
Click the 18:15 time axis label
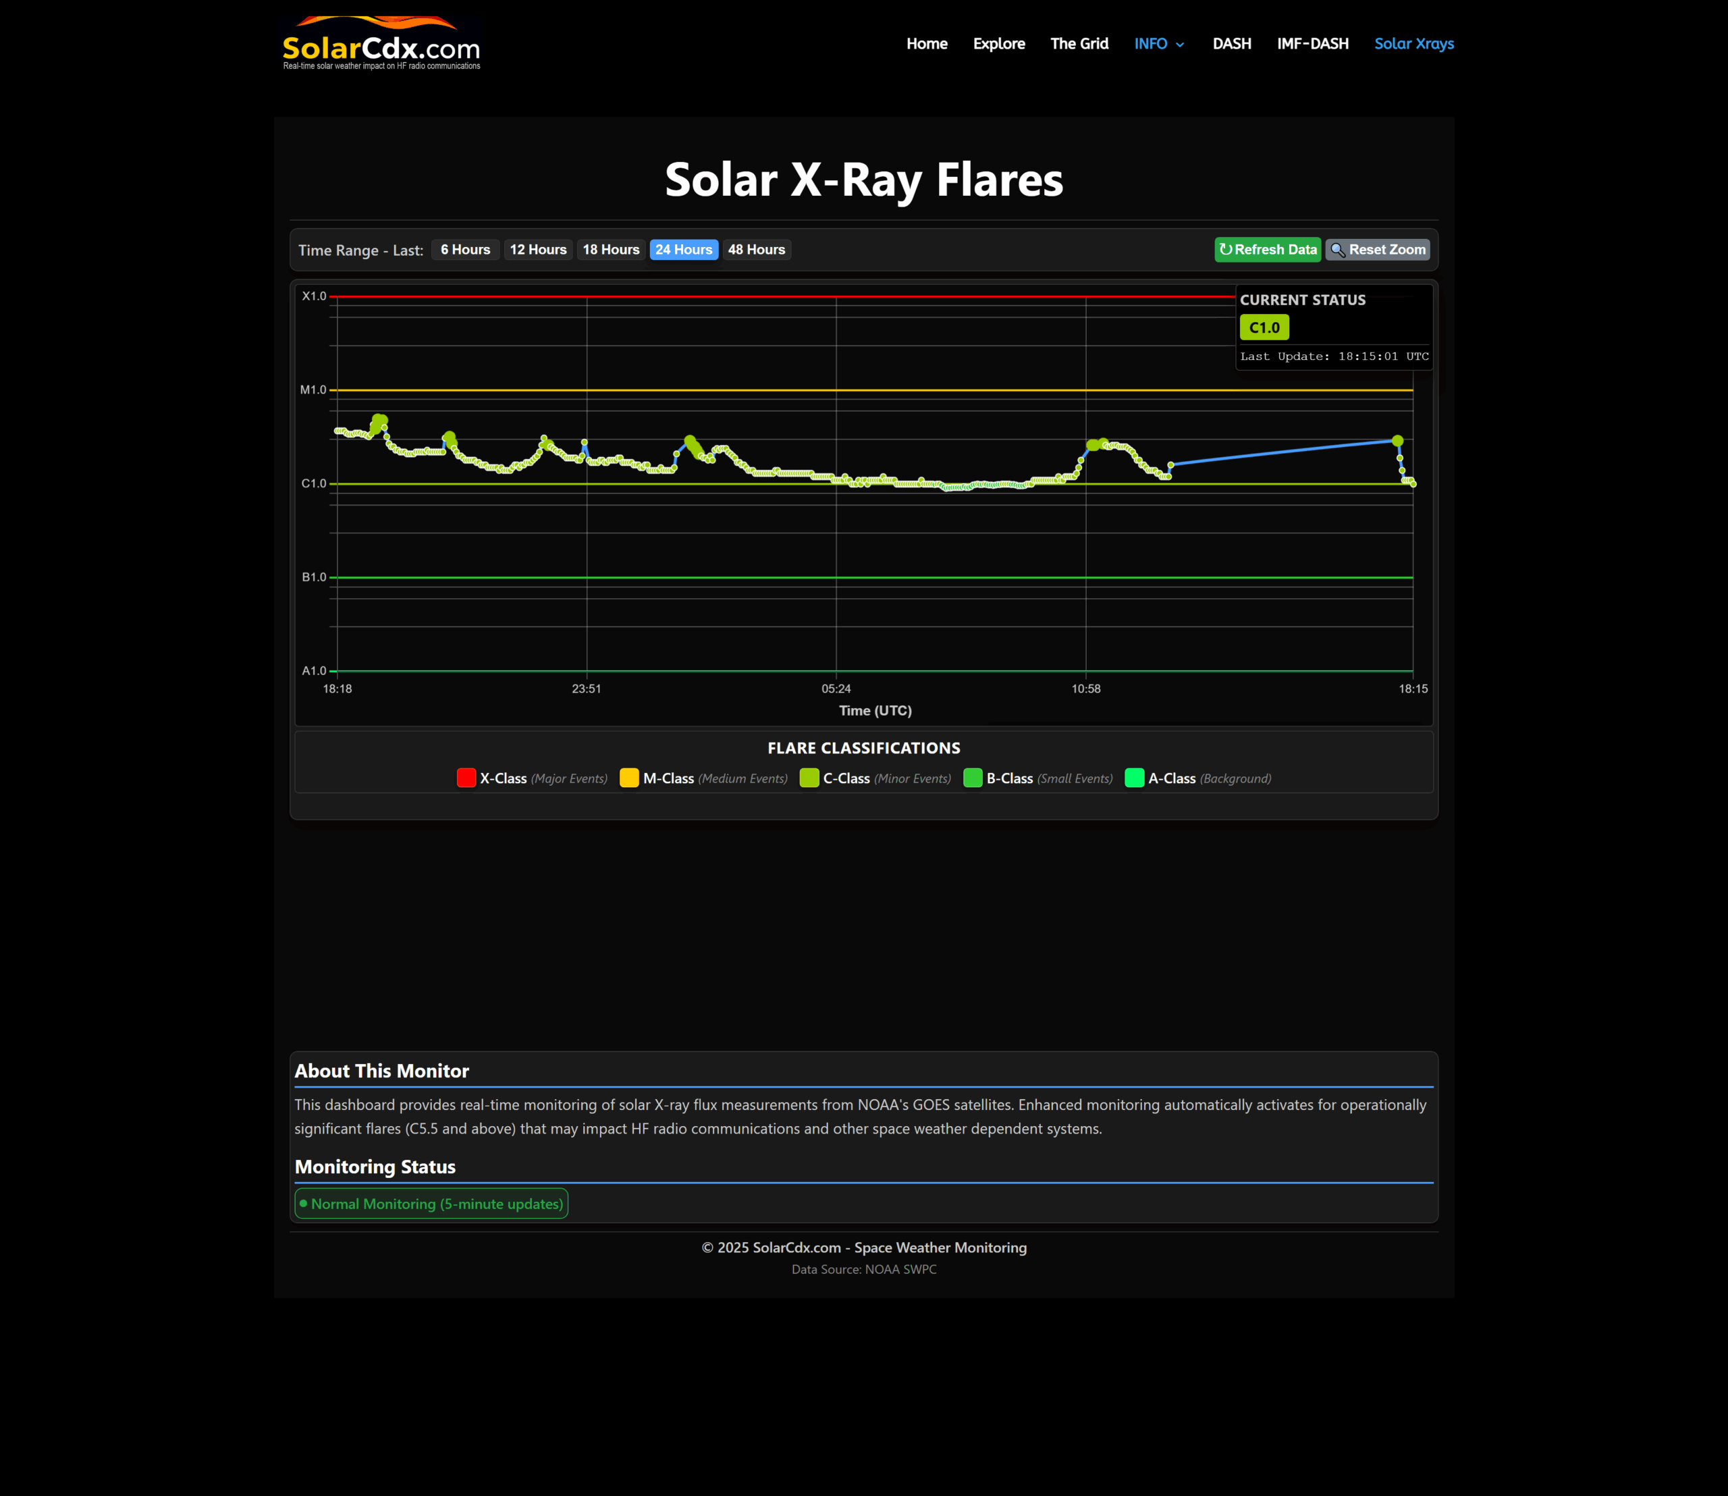point(1413,689)
